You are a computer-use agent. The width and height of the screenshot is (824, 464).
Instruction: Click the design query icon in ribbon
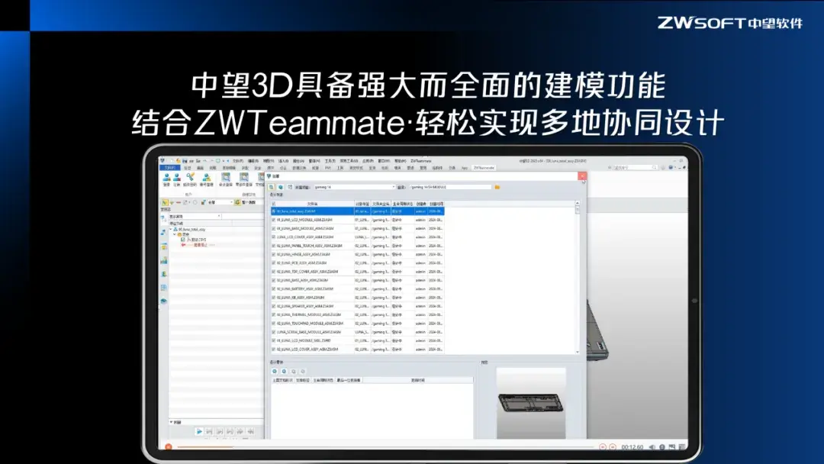pos(225,178)
